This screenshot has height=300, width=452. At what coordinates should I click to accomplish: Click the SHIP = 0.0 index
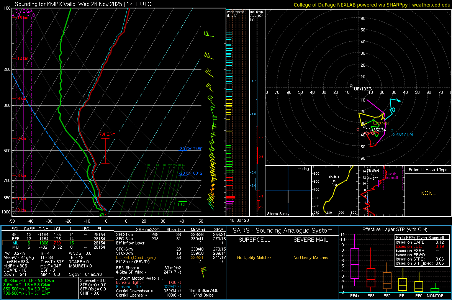pos(90,293)
